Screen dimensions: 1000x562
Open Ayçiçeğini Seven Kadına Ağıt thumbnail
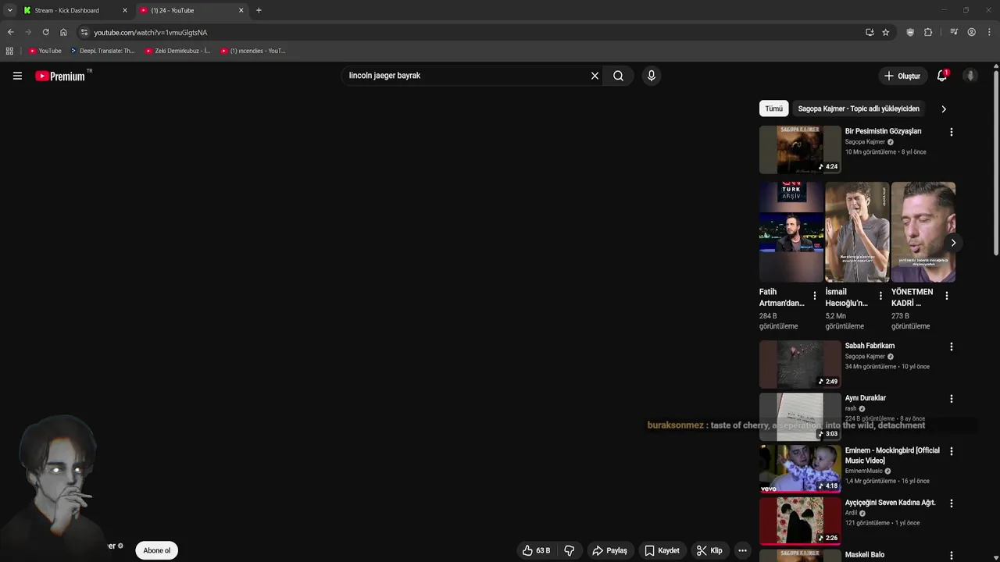click(x=800, y=521)
